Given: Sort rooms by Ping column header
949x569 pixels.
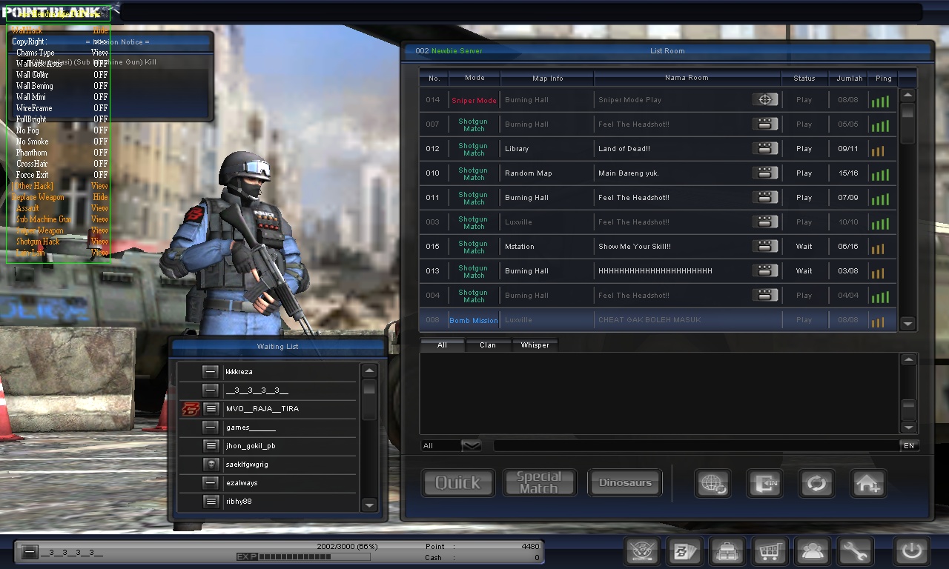Looking at the screenshot, I should pyautogui.click(x=883, y=78).
